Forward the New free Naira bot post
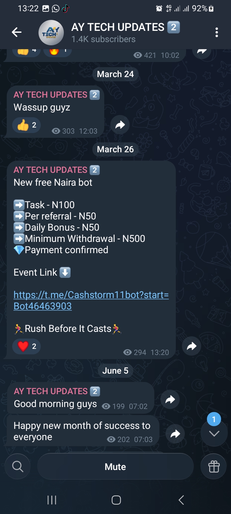 pos(192,346)
